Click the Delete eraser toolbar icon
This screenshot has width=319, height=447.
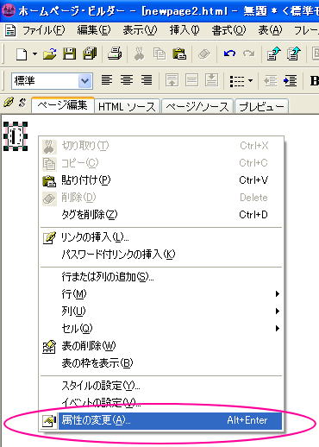pos(203,54)
